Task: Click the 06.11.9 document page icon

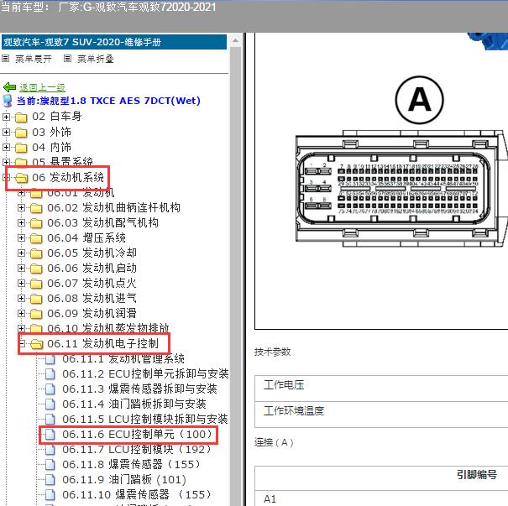Action: point(50,479)
